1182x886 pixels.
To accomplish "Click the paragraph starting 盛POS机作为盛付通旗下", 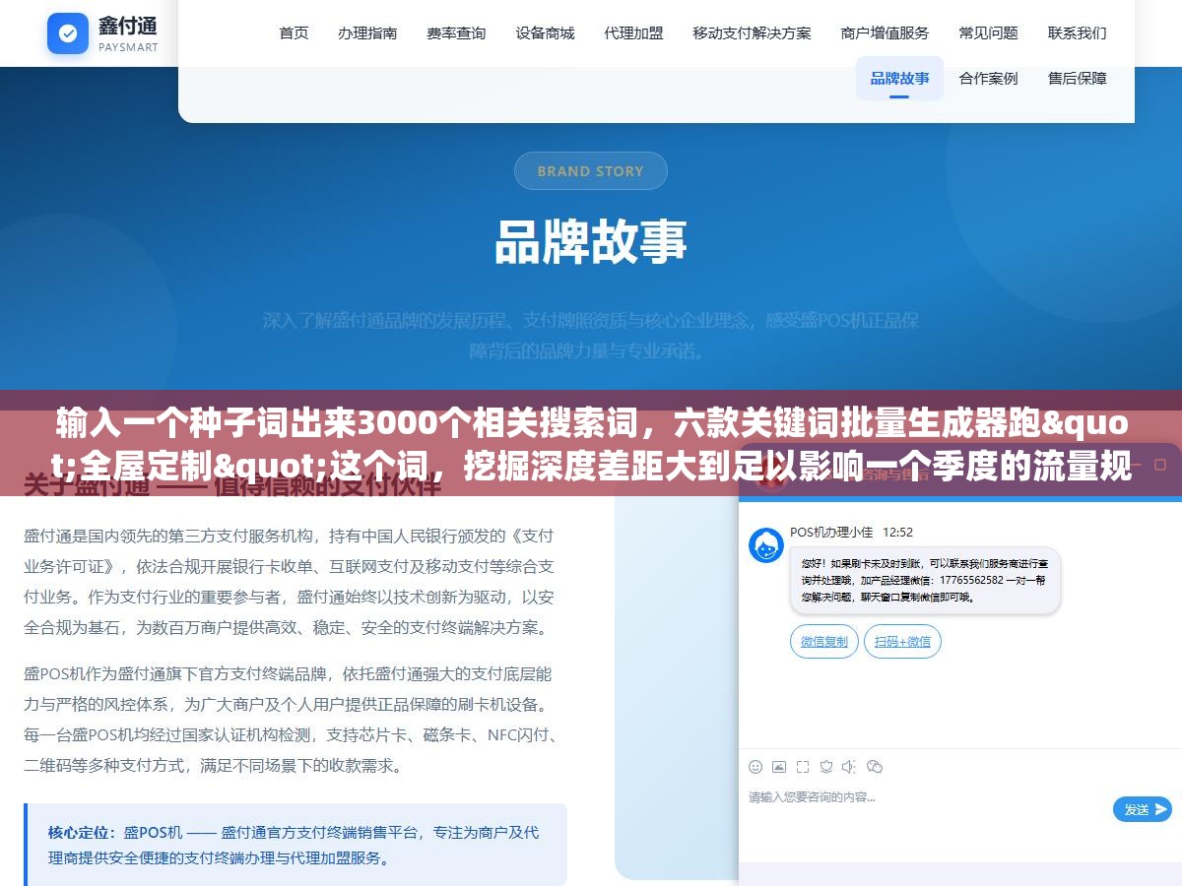I will pyautogui.click(x=291, y=720).
